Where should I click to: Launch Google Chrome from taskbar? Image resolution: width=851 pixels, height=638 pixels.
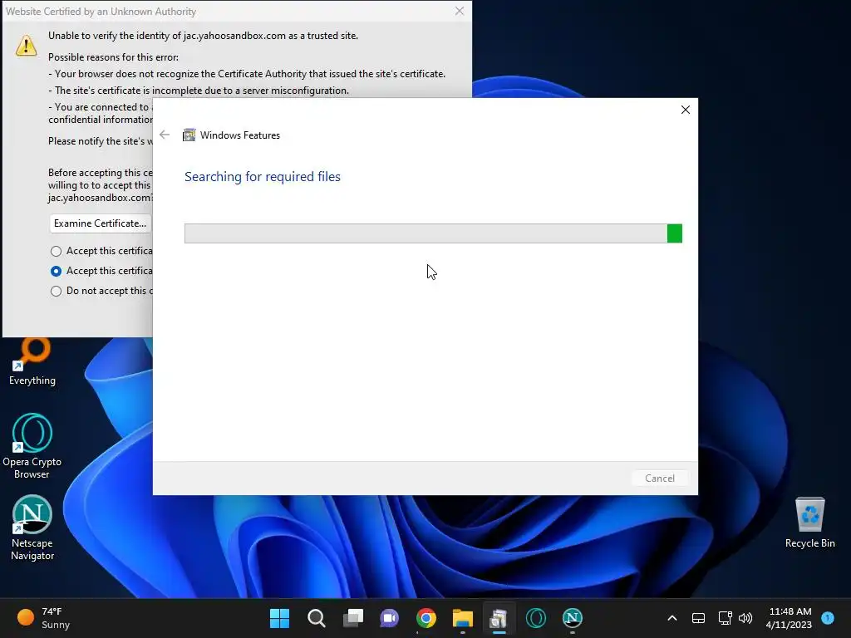pos(426,618)
